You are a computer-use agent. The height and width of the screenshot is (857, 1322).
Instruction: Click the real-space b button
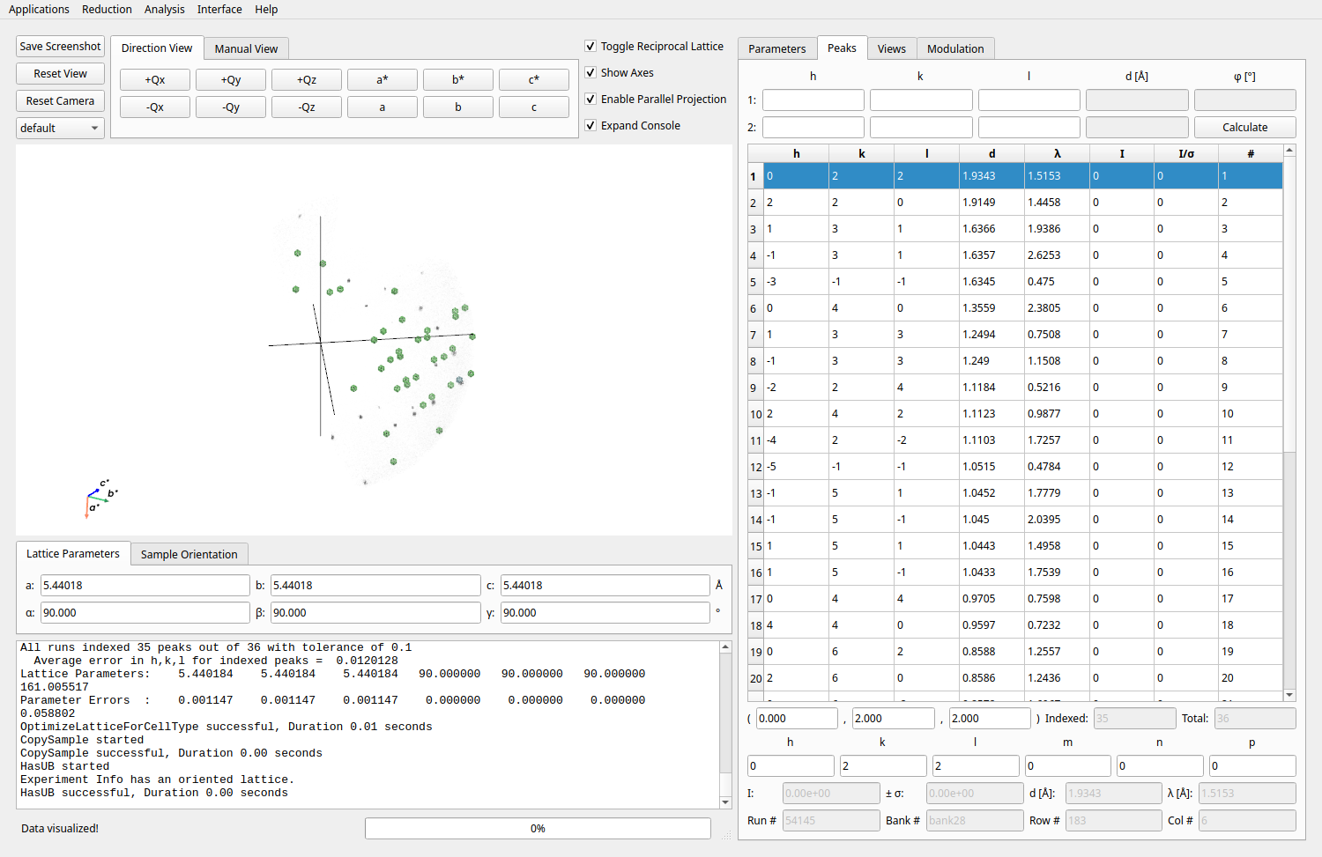458,107
